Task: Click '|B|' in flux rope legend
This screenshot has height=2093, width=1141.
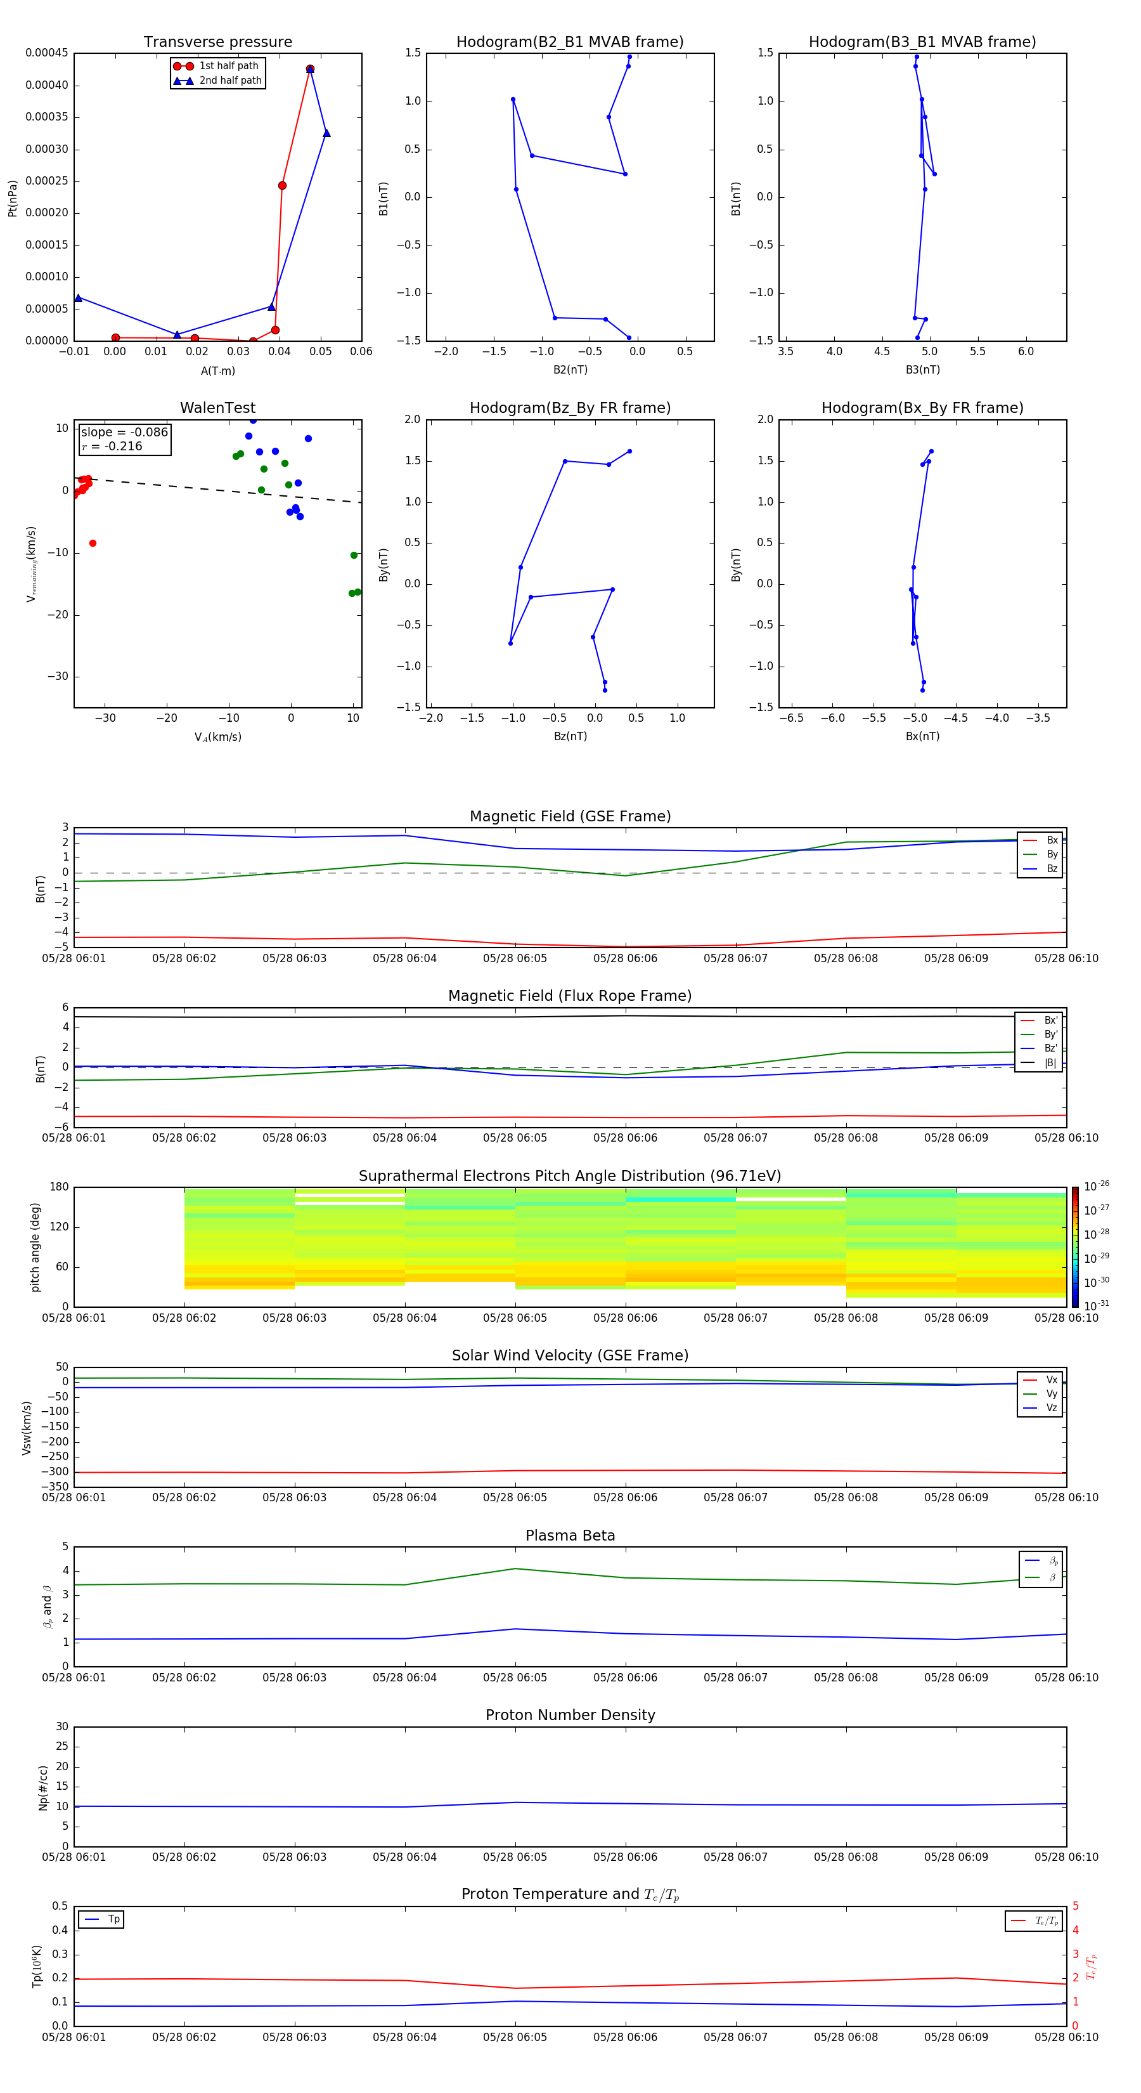Action: [x=1039, y=1063]
